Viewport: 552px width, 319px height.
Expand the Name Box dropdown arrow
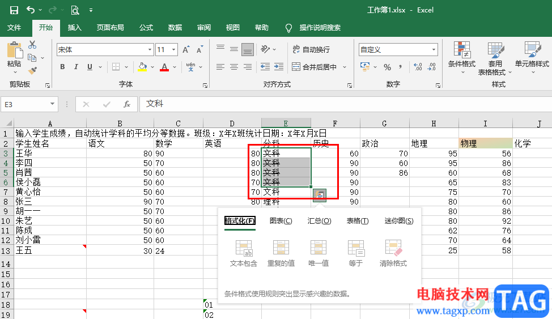coord(52,104)
